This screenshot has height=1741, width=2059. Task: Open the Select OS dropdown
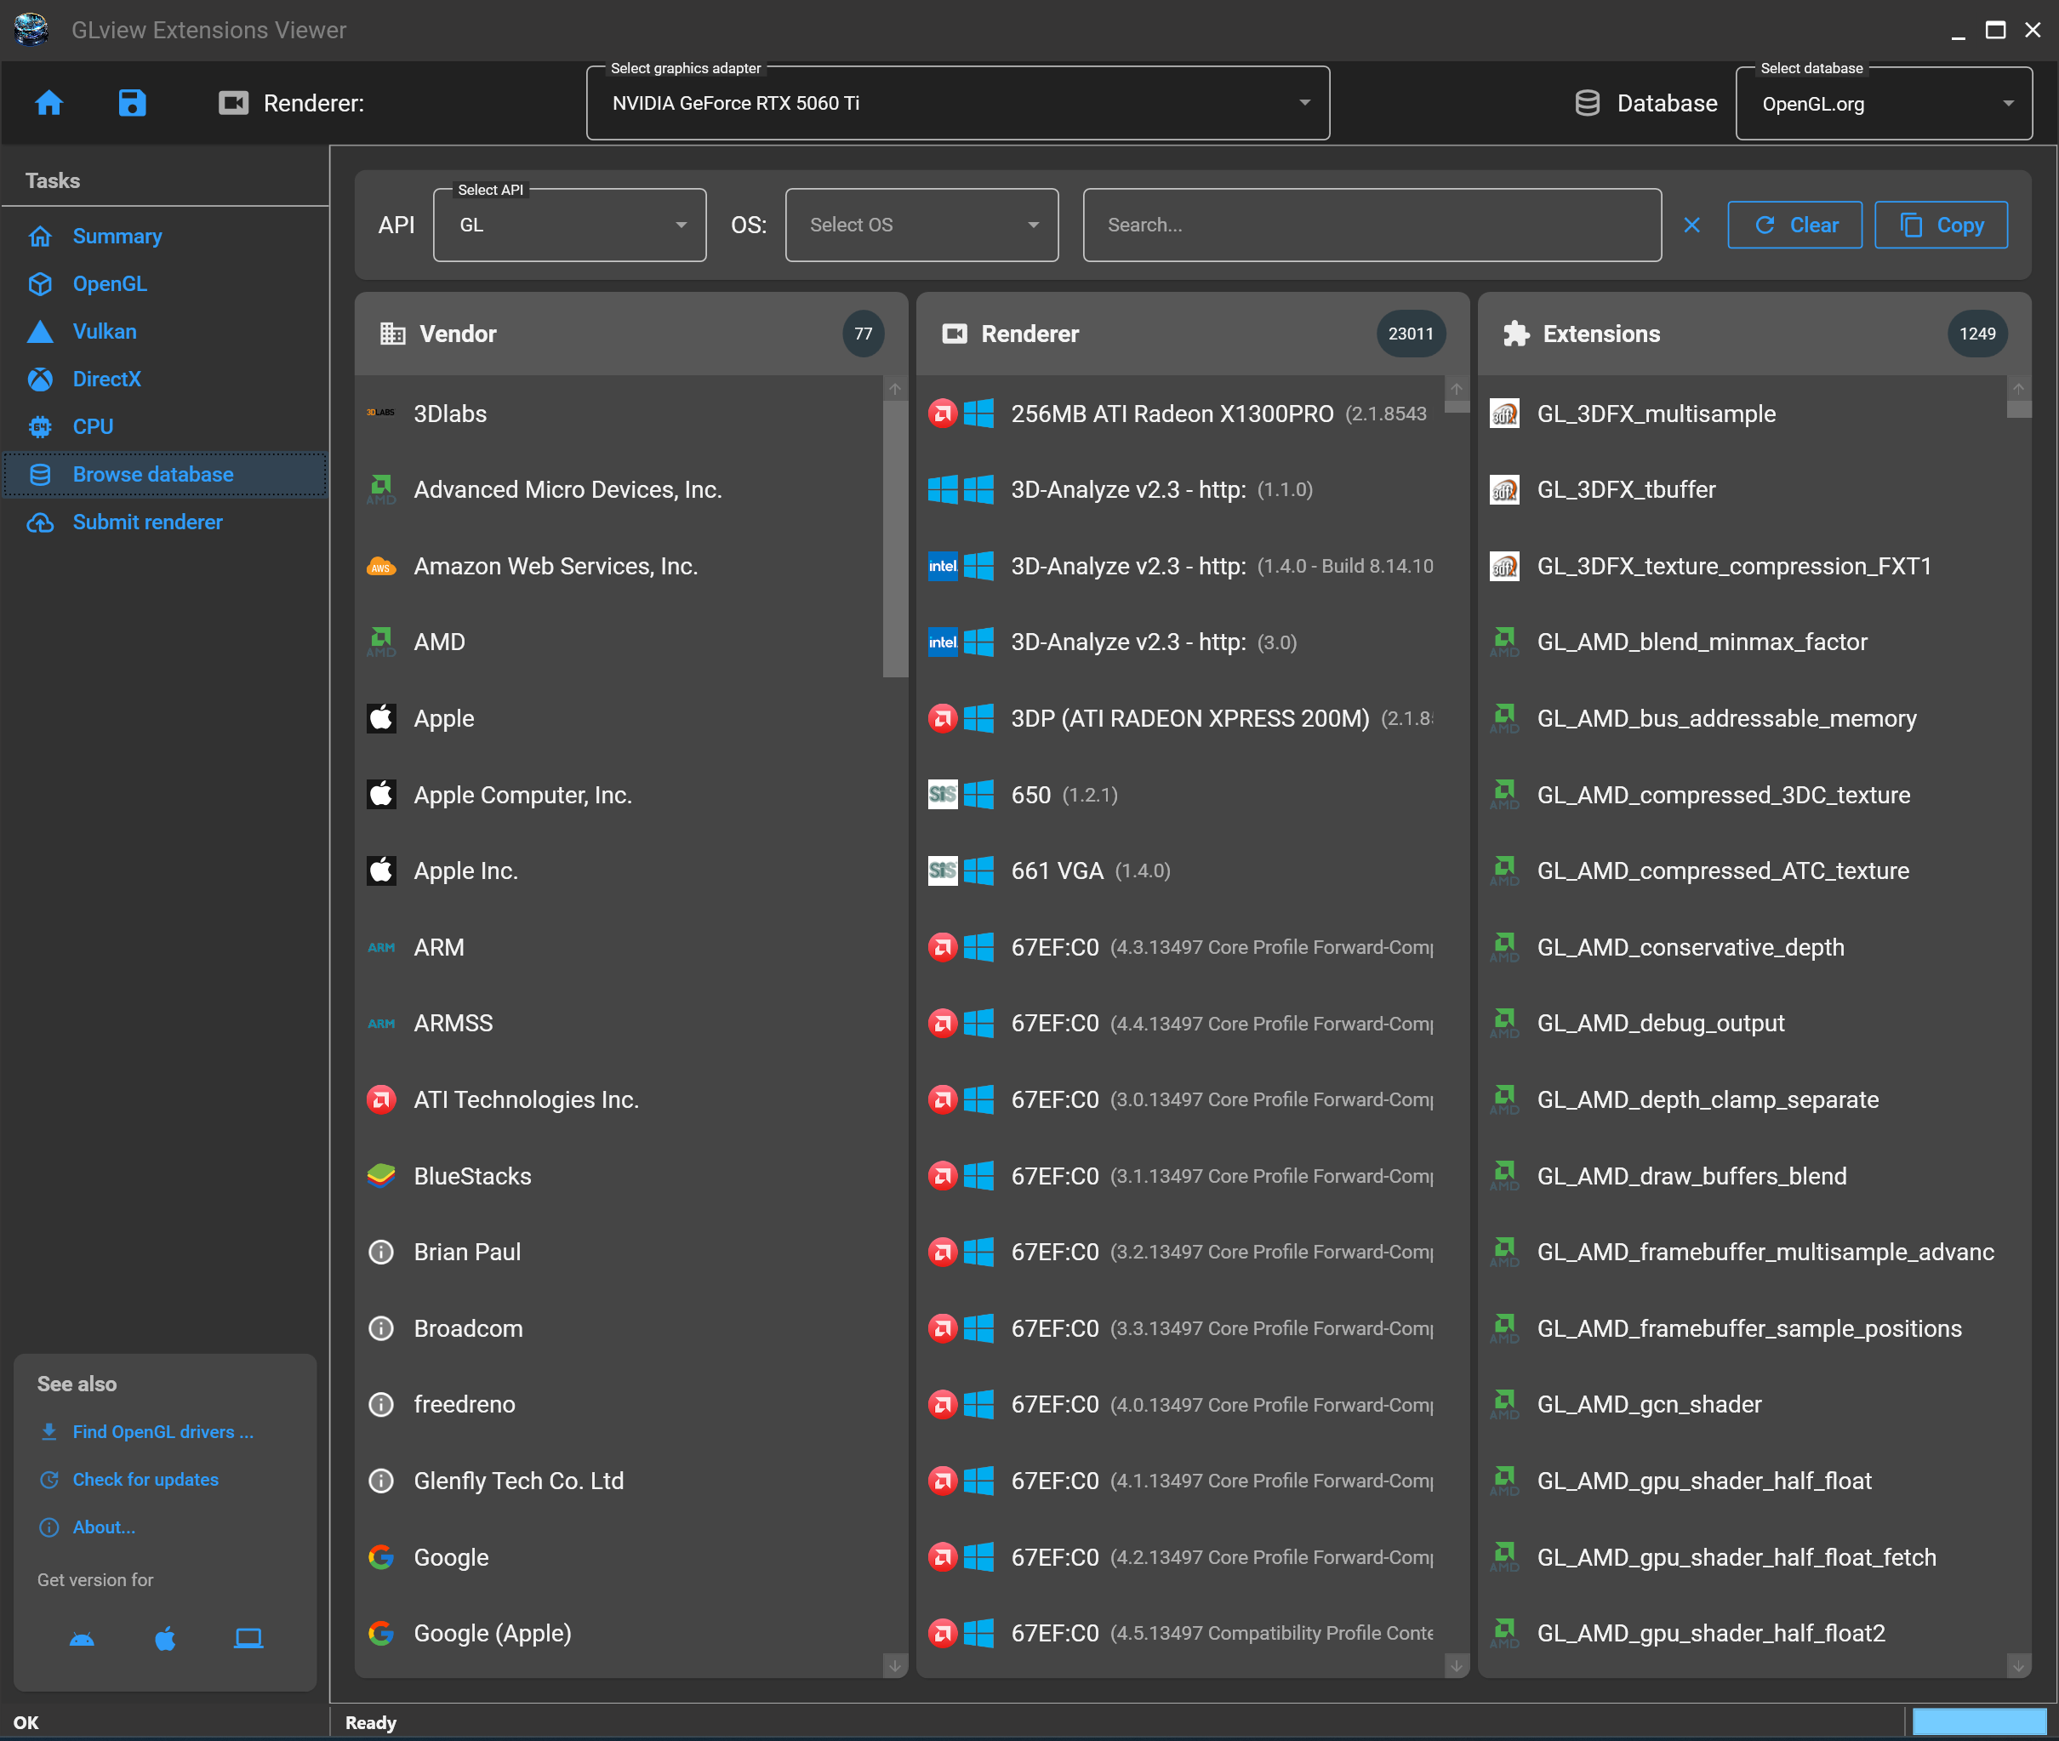(x=921, y=224)
